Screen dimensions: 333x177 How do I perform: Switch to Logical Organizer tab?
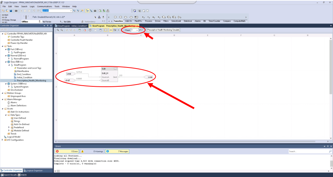(33, 171)
